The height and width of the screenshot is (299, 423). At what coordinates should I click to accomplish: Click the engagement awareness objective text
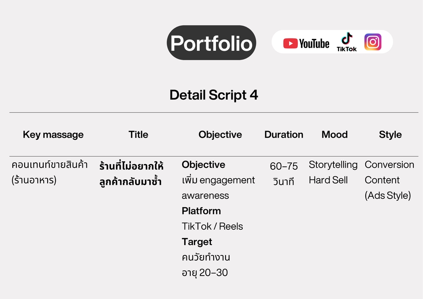click(218, 188)
